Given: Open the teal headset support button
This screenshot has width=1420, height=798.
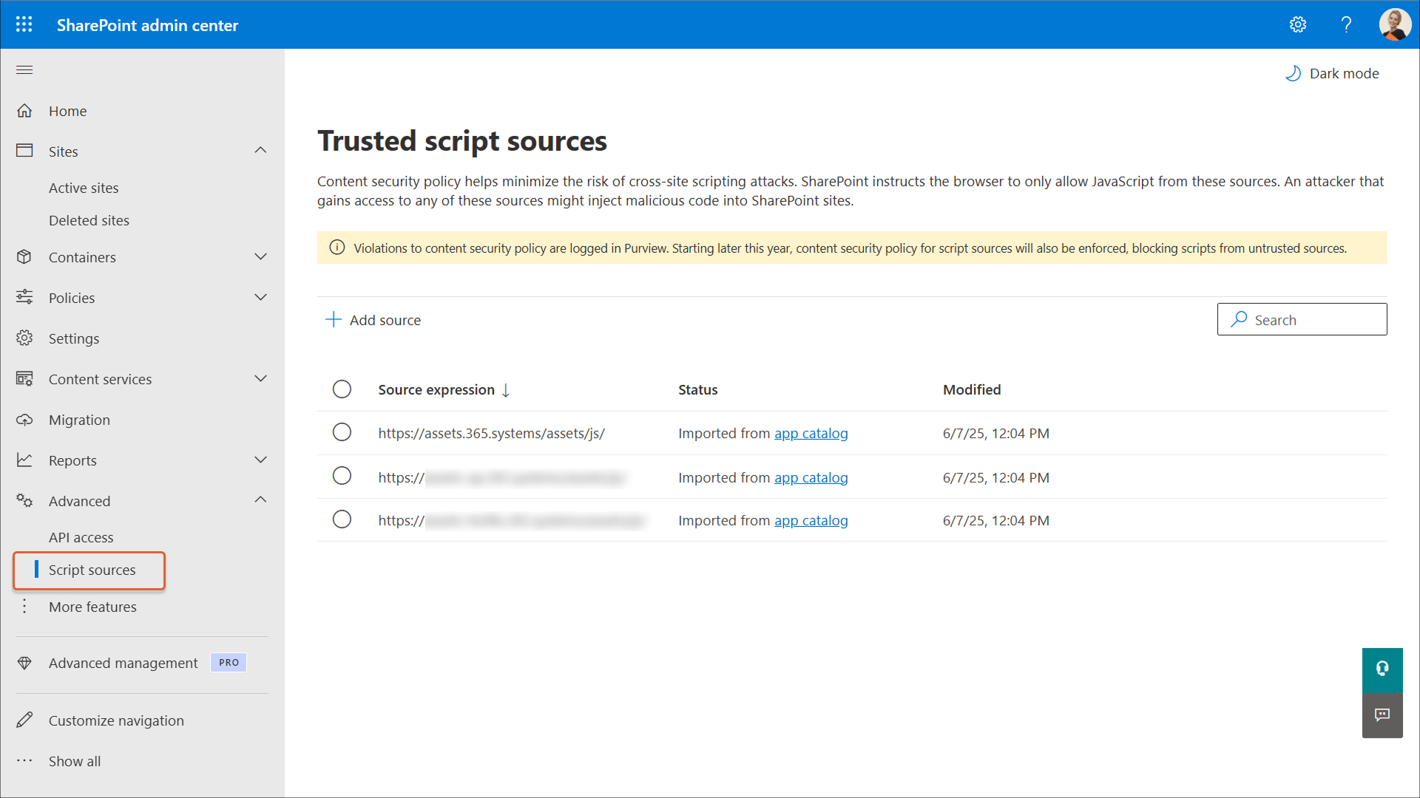Looking at the screenshot, I should click(x=1382, y=669).
